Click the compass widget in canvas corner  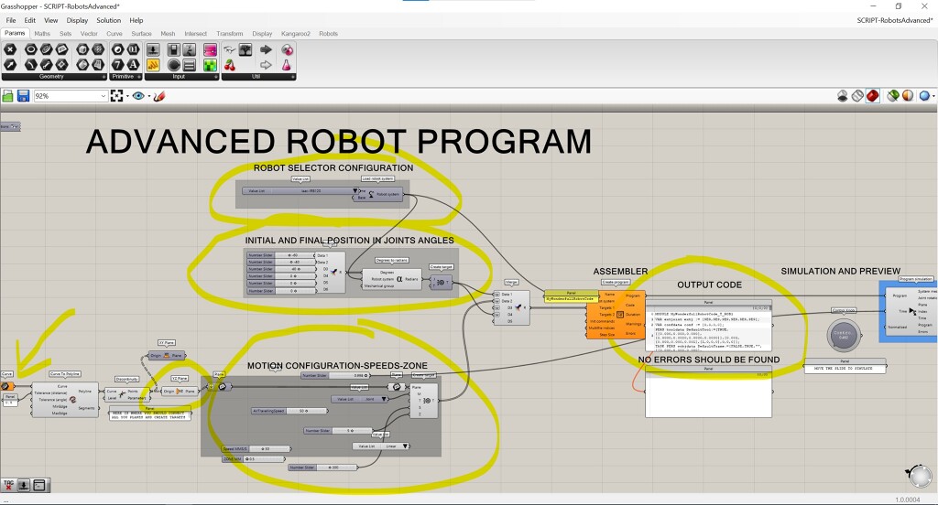919,476
